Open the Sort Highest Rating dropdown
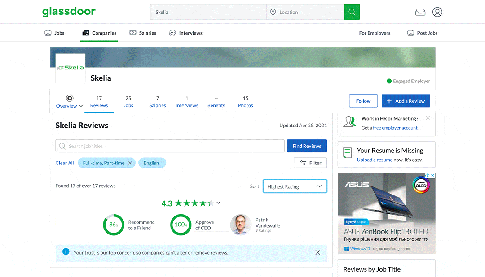The image size is (485, 277). [x=295, y=186]
